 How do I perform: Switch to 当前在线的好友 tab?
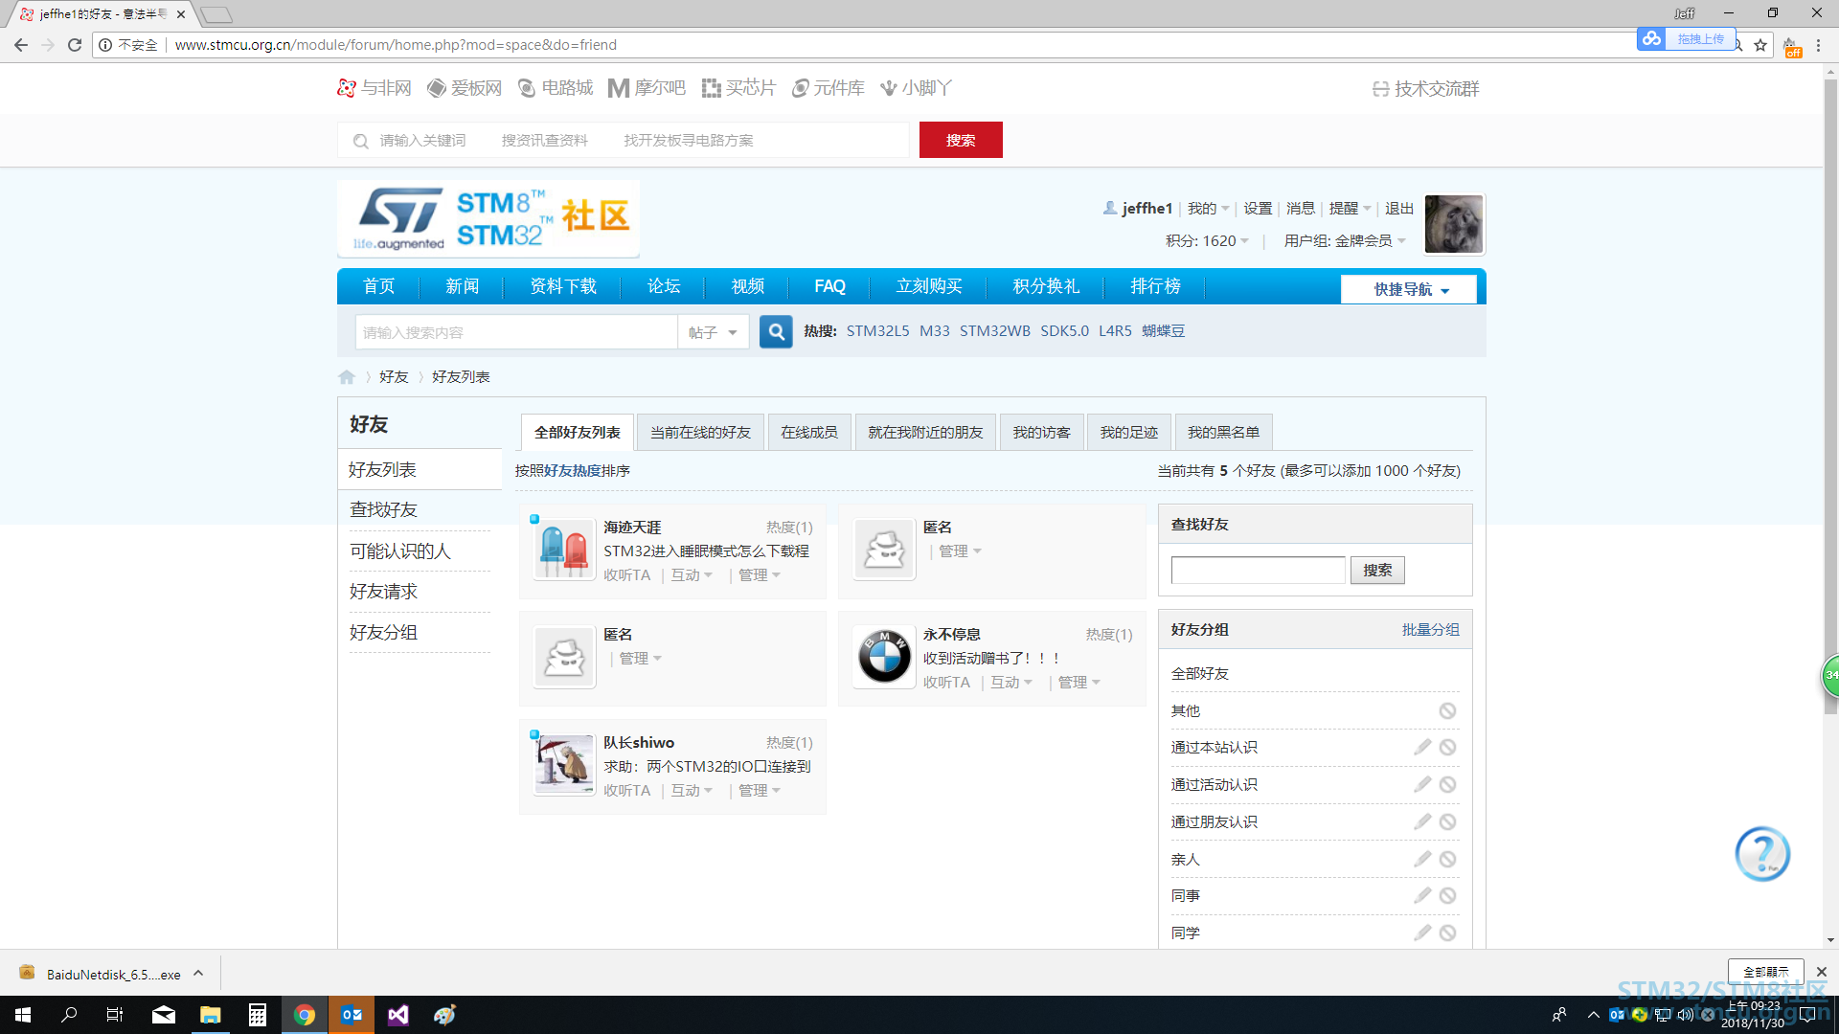(x=700, y=433)
